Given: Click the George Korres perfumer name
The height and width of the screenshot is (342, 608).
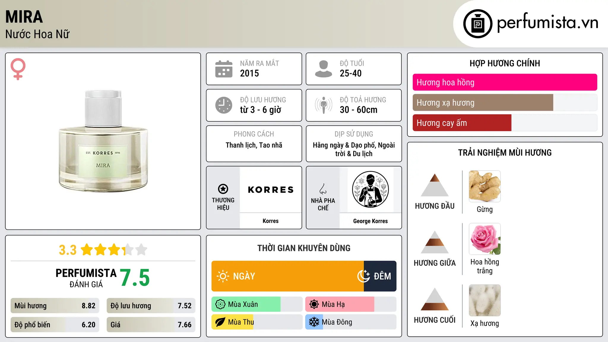Looking at the screenshot, I should tap(370, 221).
